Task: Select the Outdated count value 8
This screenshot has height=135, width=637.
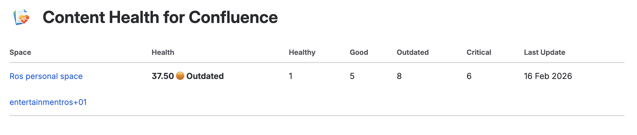Action: [399, 76]
